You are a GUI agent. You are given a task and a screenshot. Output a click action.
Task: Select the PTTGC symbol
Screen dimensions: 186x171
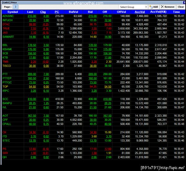point(7,83)
